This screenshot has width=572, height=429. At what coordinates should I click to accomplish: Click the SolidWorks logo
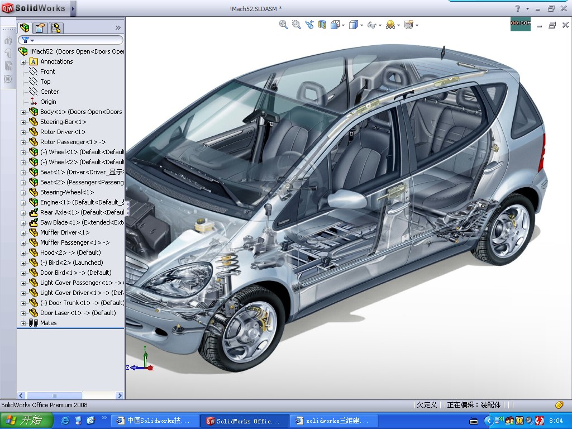pos(34,8)
